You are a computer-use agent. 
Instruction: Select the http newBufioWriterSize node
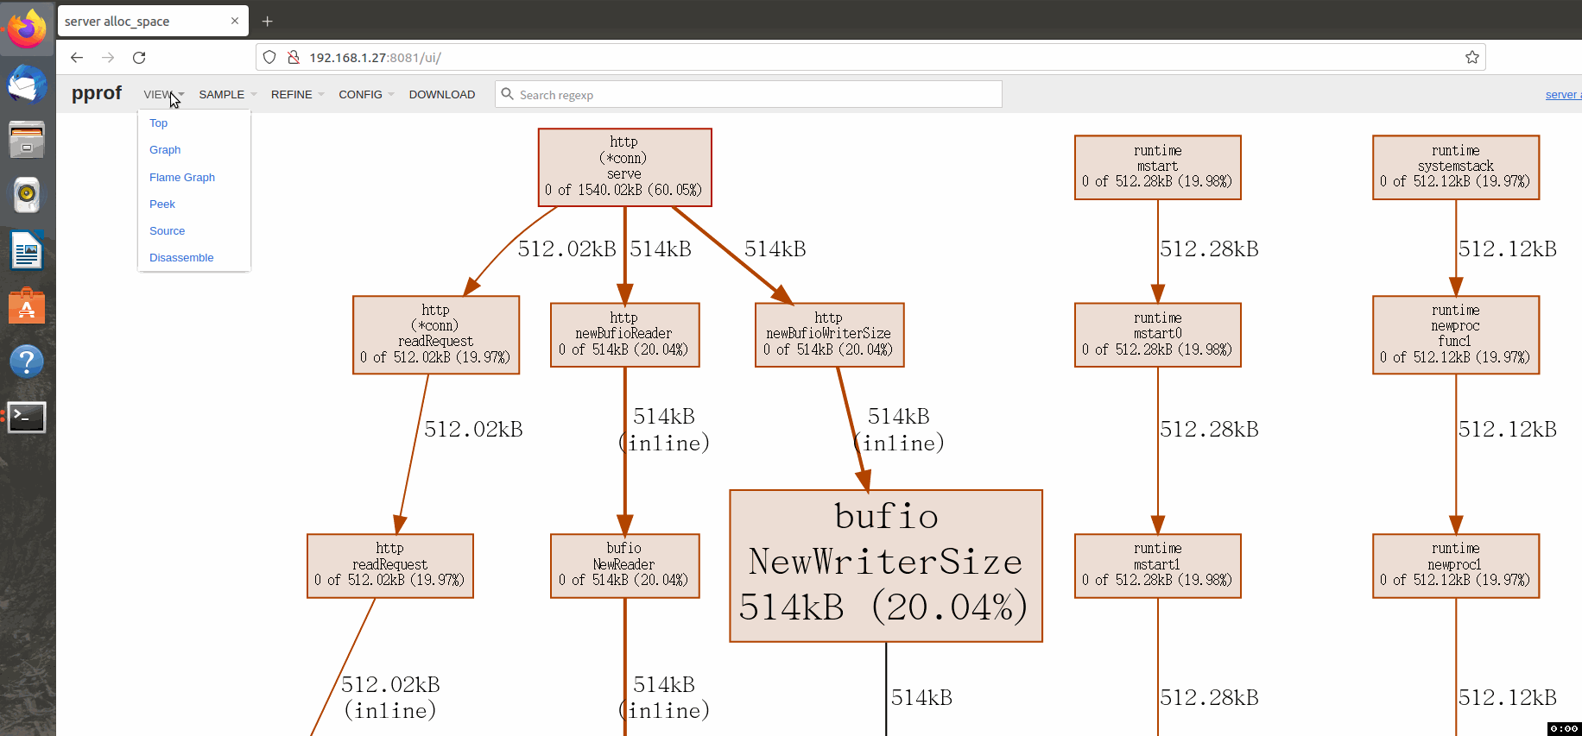click(x=830, y=335)
